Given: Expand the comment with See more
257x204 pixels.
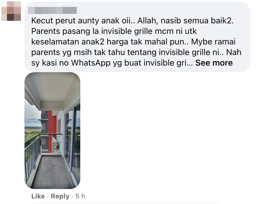Looking at the screenshot, I should coord(214,63).
